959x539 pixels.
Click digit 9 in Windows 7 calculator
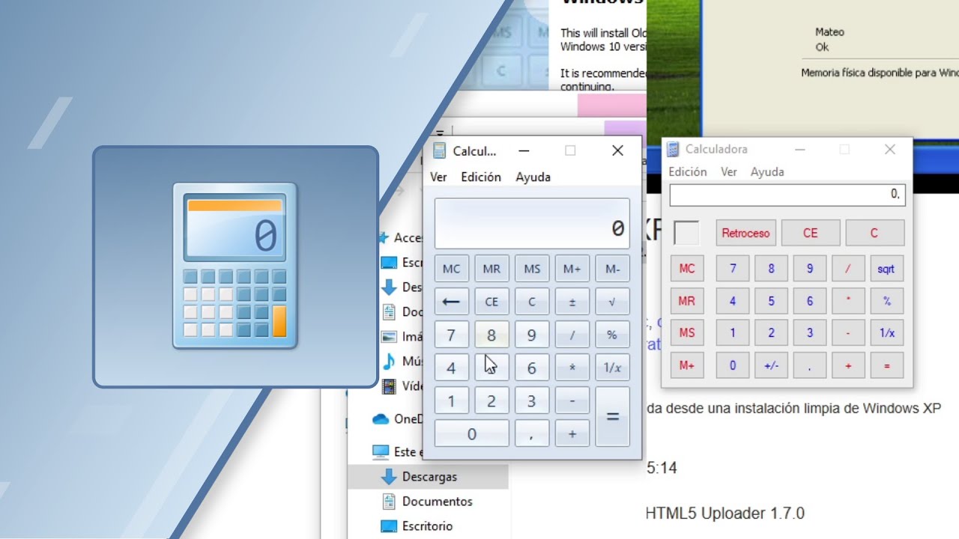click(532, 335)
